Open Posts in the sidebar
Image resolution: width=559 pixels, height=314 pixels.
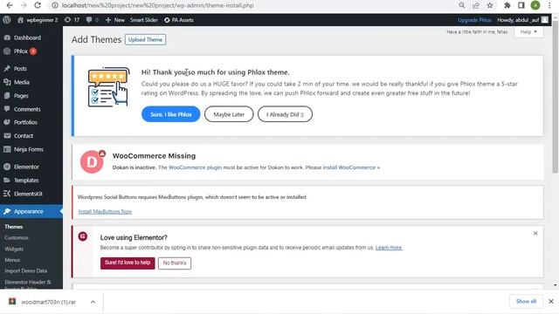[x=20, y=68]
